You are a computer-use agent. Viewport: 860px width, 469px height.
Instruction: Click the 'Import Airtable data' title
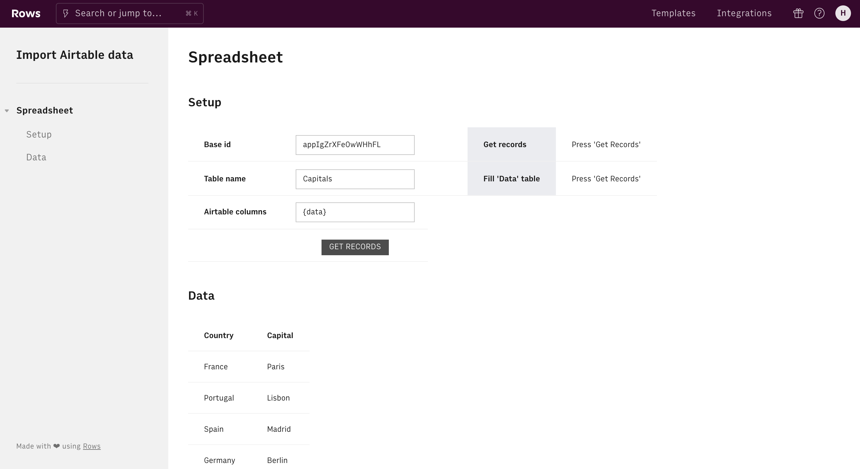pos(75,55)
